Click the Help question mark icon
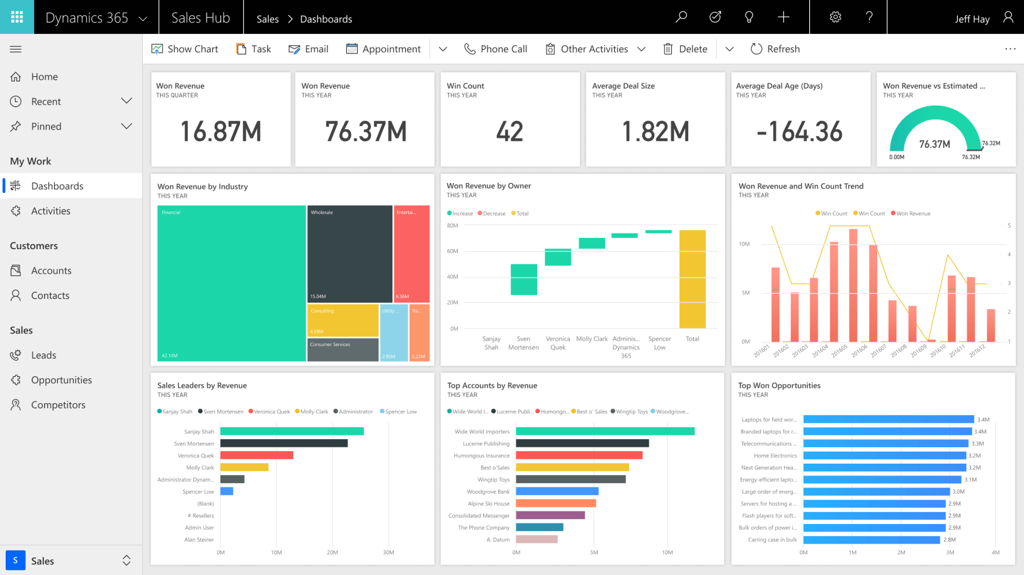This screenshot has width=1024, height=575. [x=869, y=17]
